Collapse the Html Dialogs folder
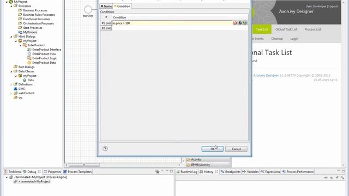 tap(11, 36)
